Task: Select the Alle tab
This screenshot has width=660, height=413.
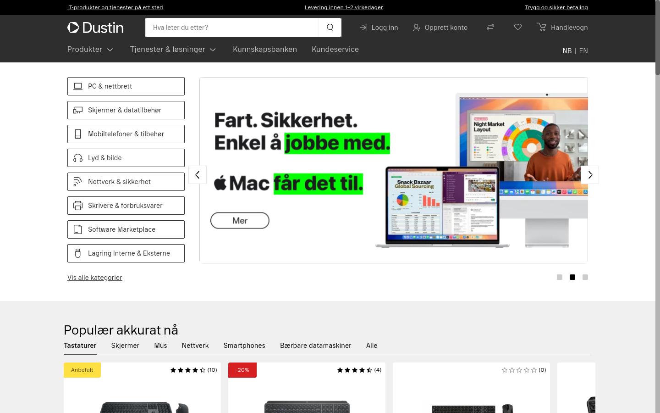Action: [x=372, y=346]
